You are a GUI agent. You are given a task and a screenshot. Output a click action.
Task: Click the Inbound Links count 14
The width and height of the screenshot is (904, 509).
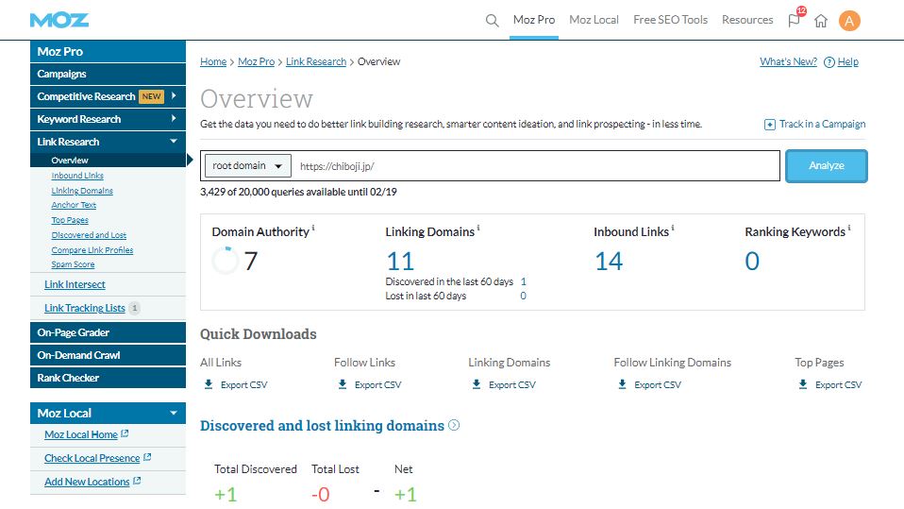609,262
